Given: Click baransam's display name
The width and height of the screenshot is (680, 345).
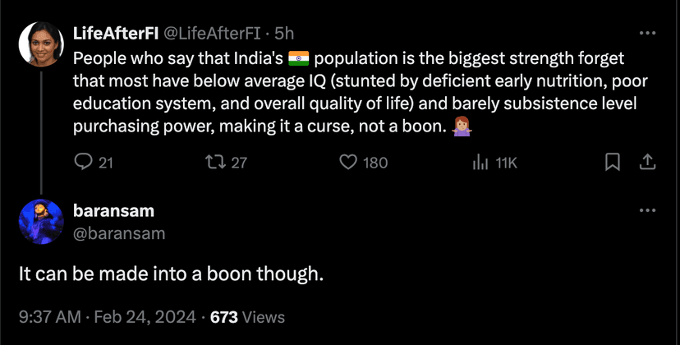Looking at the screenshot, I should pos(113,211).
